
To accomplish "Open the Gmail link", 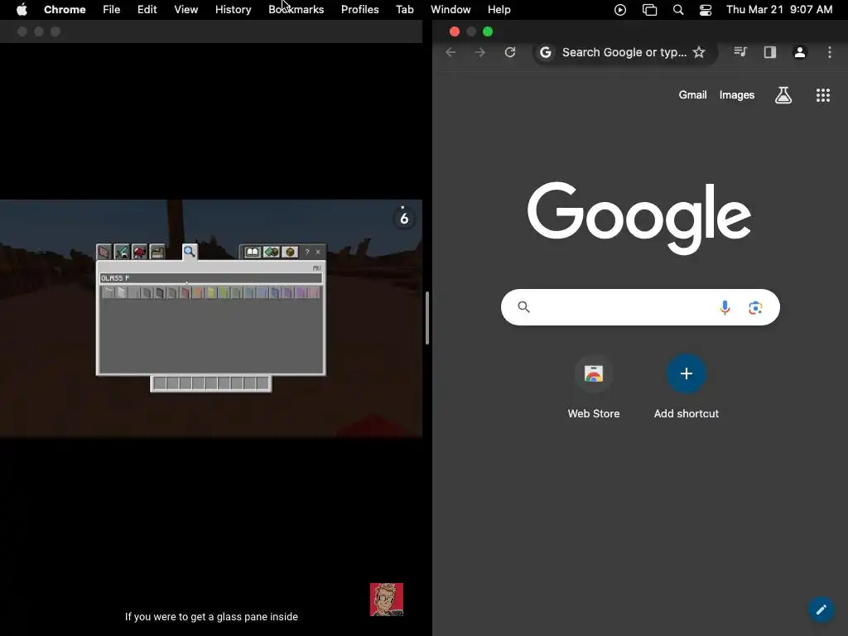I will (x=693, y=94).
